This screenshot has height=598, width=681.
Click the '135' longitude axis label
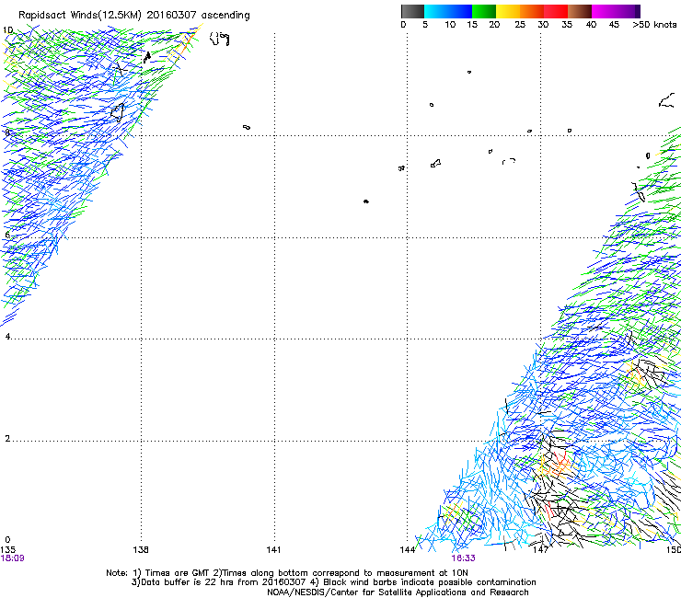[x=7, y=550]
